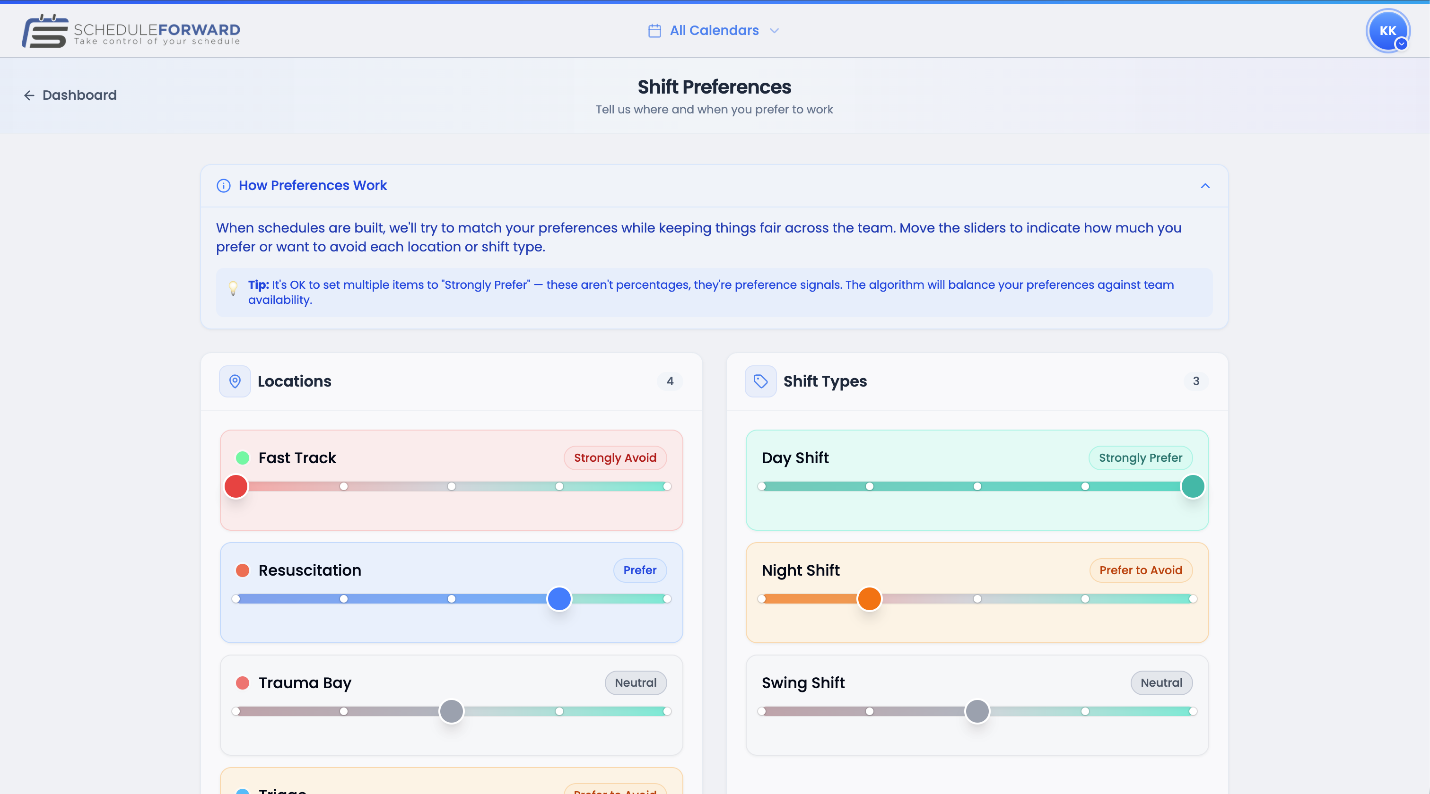Collapse the How Preferences Work panel
Screen dimensions: 1430x794
pyautogui.click(x=1204, y=186)
